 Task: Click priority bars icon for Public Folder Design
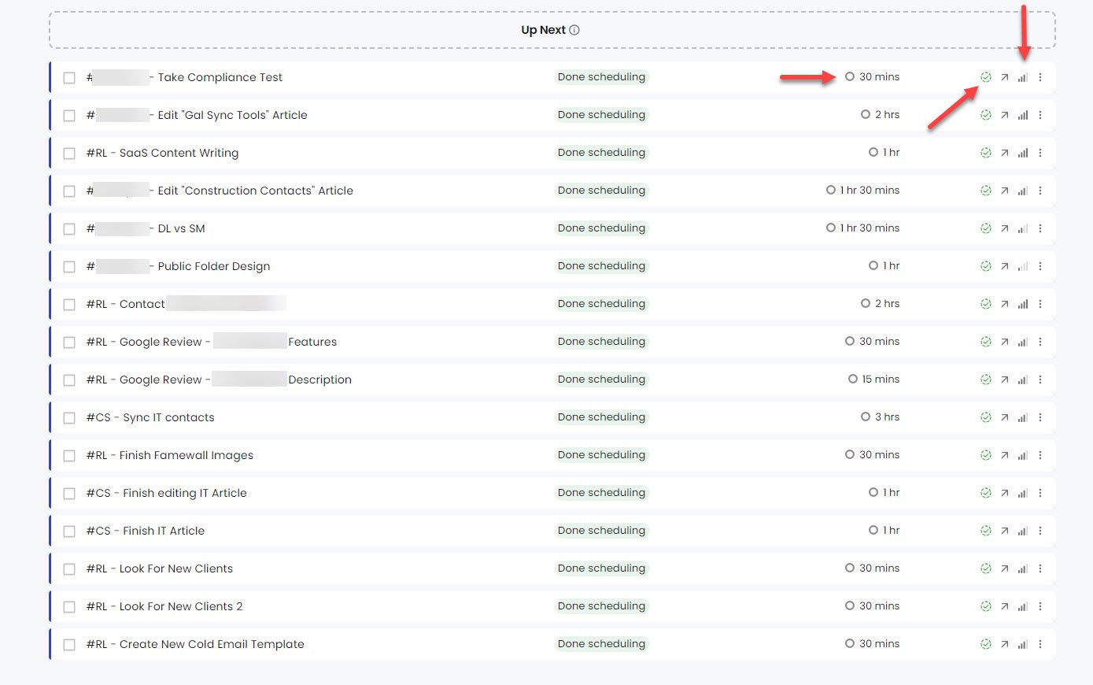(x=1022, y=266)
